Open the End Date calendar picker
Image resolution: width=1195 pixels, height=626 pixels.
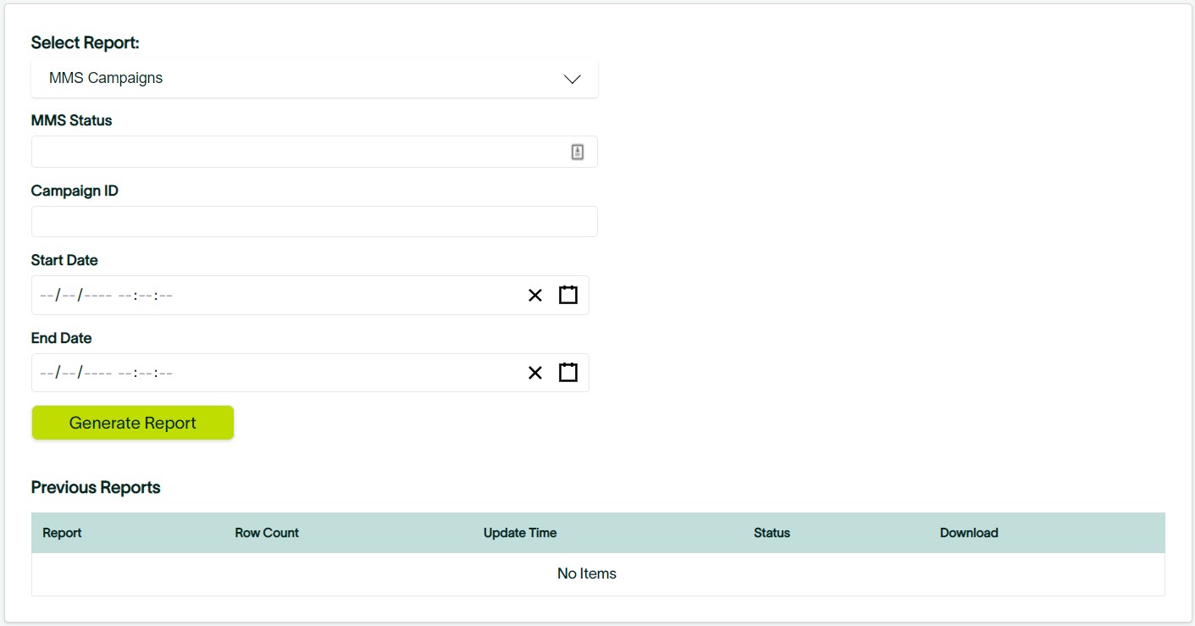click(x=568, y=373)
